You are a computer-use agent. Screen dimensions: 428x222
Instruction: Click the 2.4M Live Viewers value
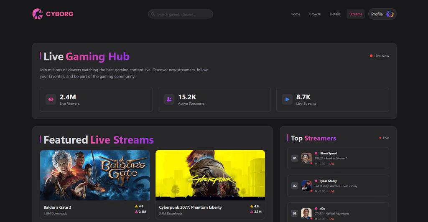(68, 97)
